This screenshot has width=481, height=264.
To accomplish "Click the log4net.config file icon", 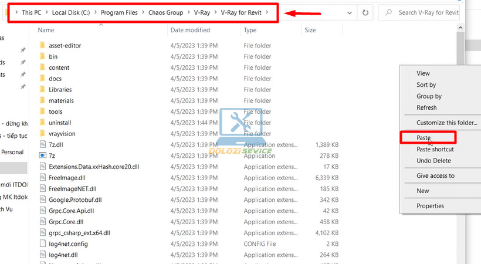I will 42,243.
